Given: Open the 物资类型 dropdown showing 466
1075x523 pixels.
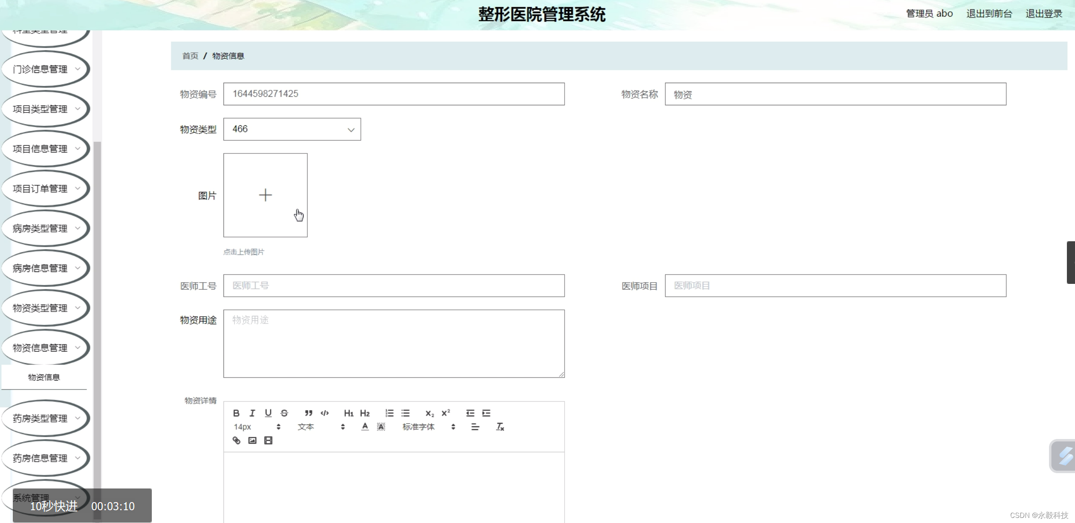Looking at the screenshot, I should click(x=292, y=129).
